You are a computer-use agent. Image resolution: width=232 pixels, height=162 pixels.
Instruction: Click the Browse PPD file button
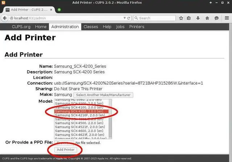tap(64, 143)
